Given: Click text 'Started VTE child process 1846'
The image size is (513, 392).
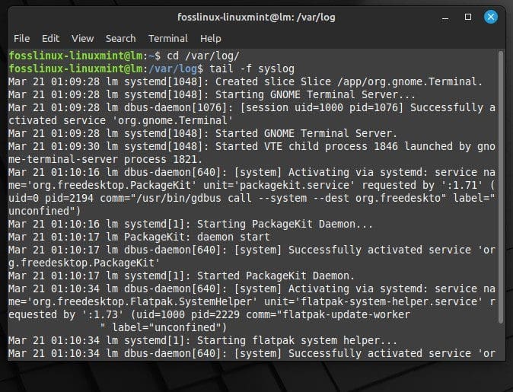Looking at the screenshot, I should (307, 146).
